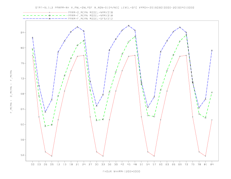Click x-axis forecast hour label 45
The width and height of the screenshot is (231, 179).
point(129,164)
